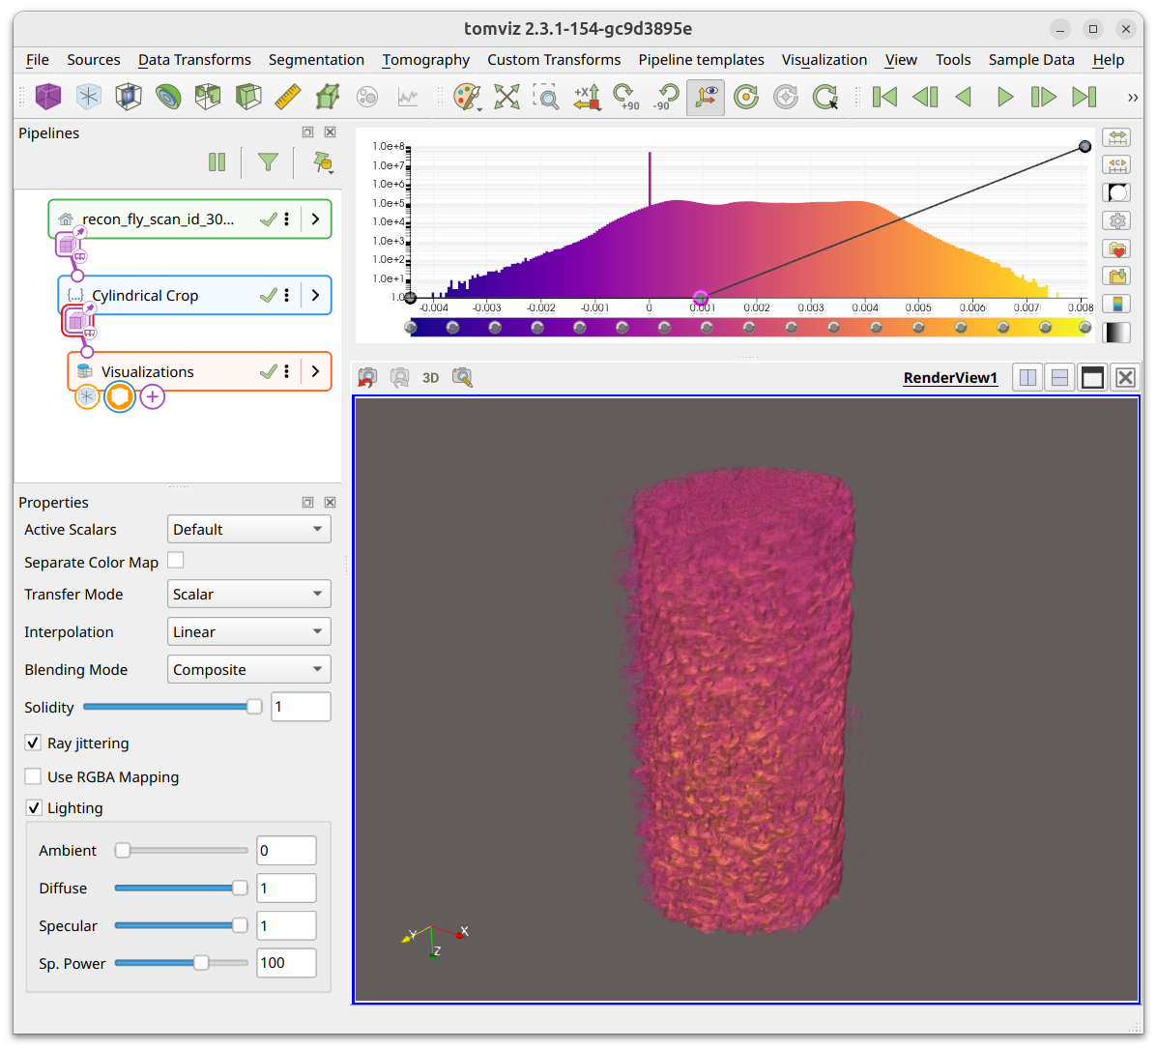The image size is (1157, 1050).
Task: Open the Sample Data menu
Action: click(1030, 60)
